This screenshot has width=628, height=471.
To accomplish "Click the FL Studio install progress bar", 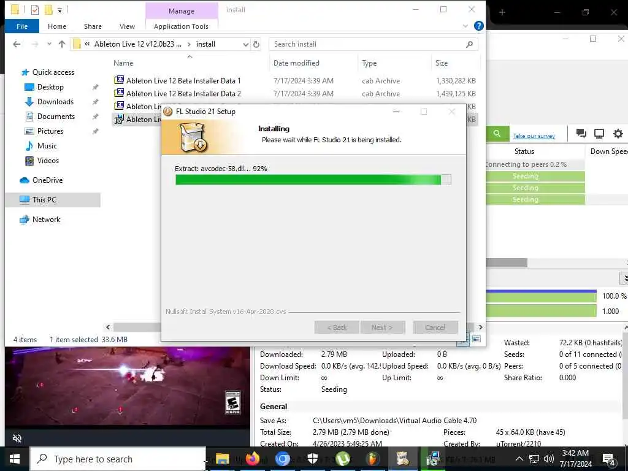I will coord(313,180).
